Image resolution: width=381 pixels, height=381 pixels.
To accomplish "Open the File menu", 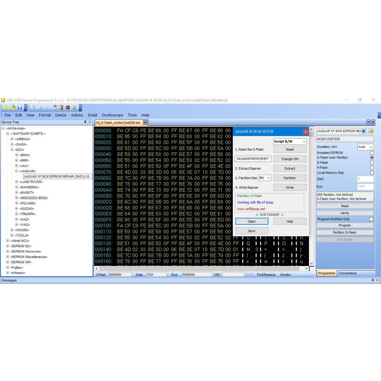I will [8, 115].
